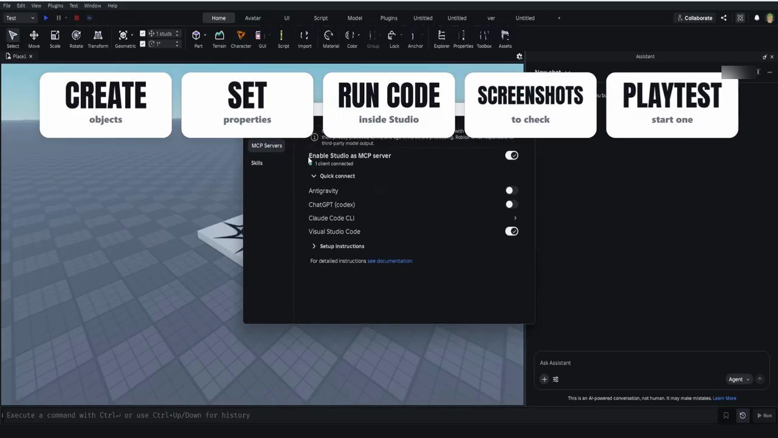Open the Material picker
The height and width of the screenshot is (438, 778).
click(331, 39)
